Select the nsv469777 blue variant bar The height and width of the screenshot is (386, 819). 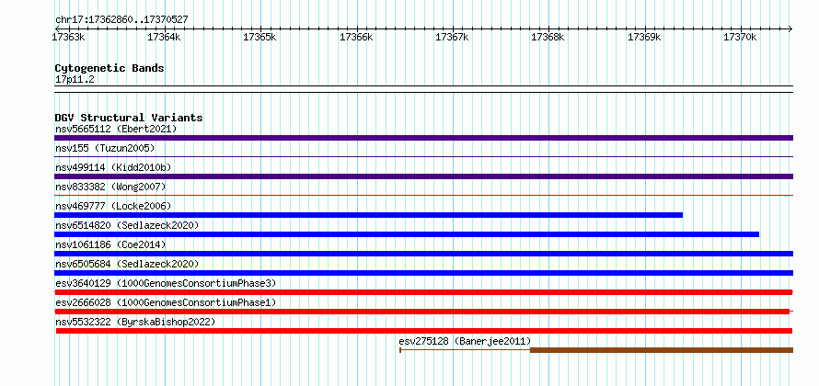368,215
